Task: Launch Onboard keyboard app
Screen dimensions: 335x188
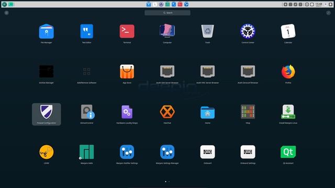Action: 207,152
